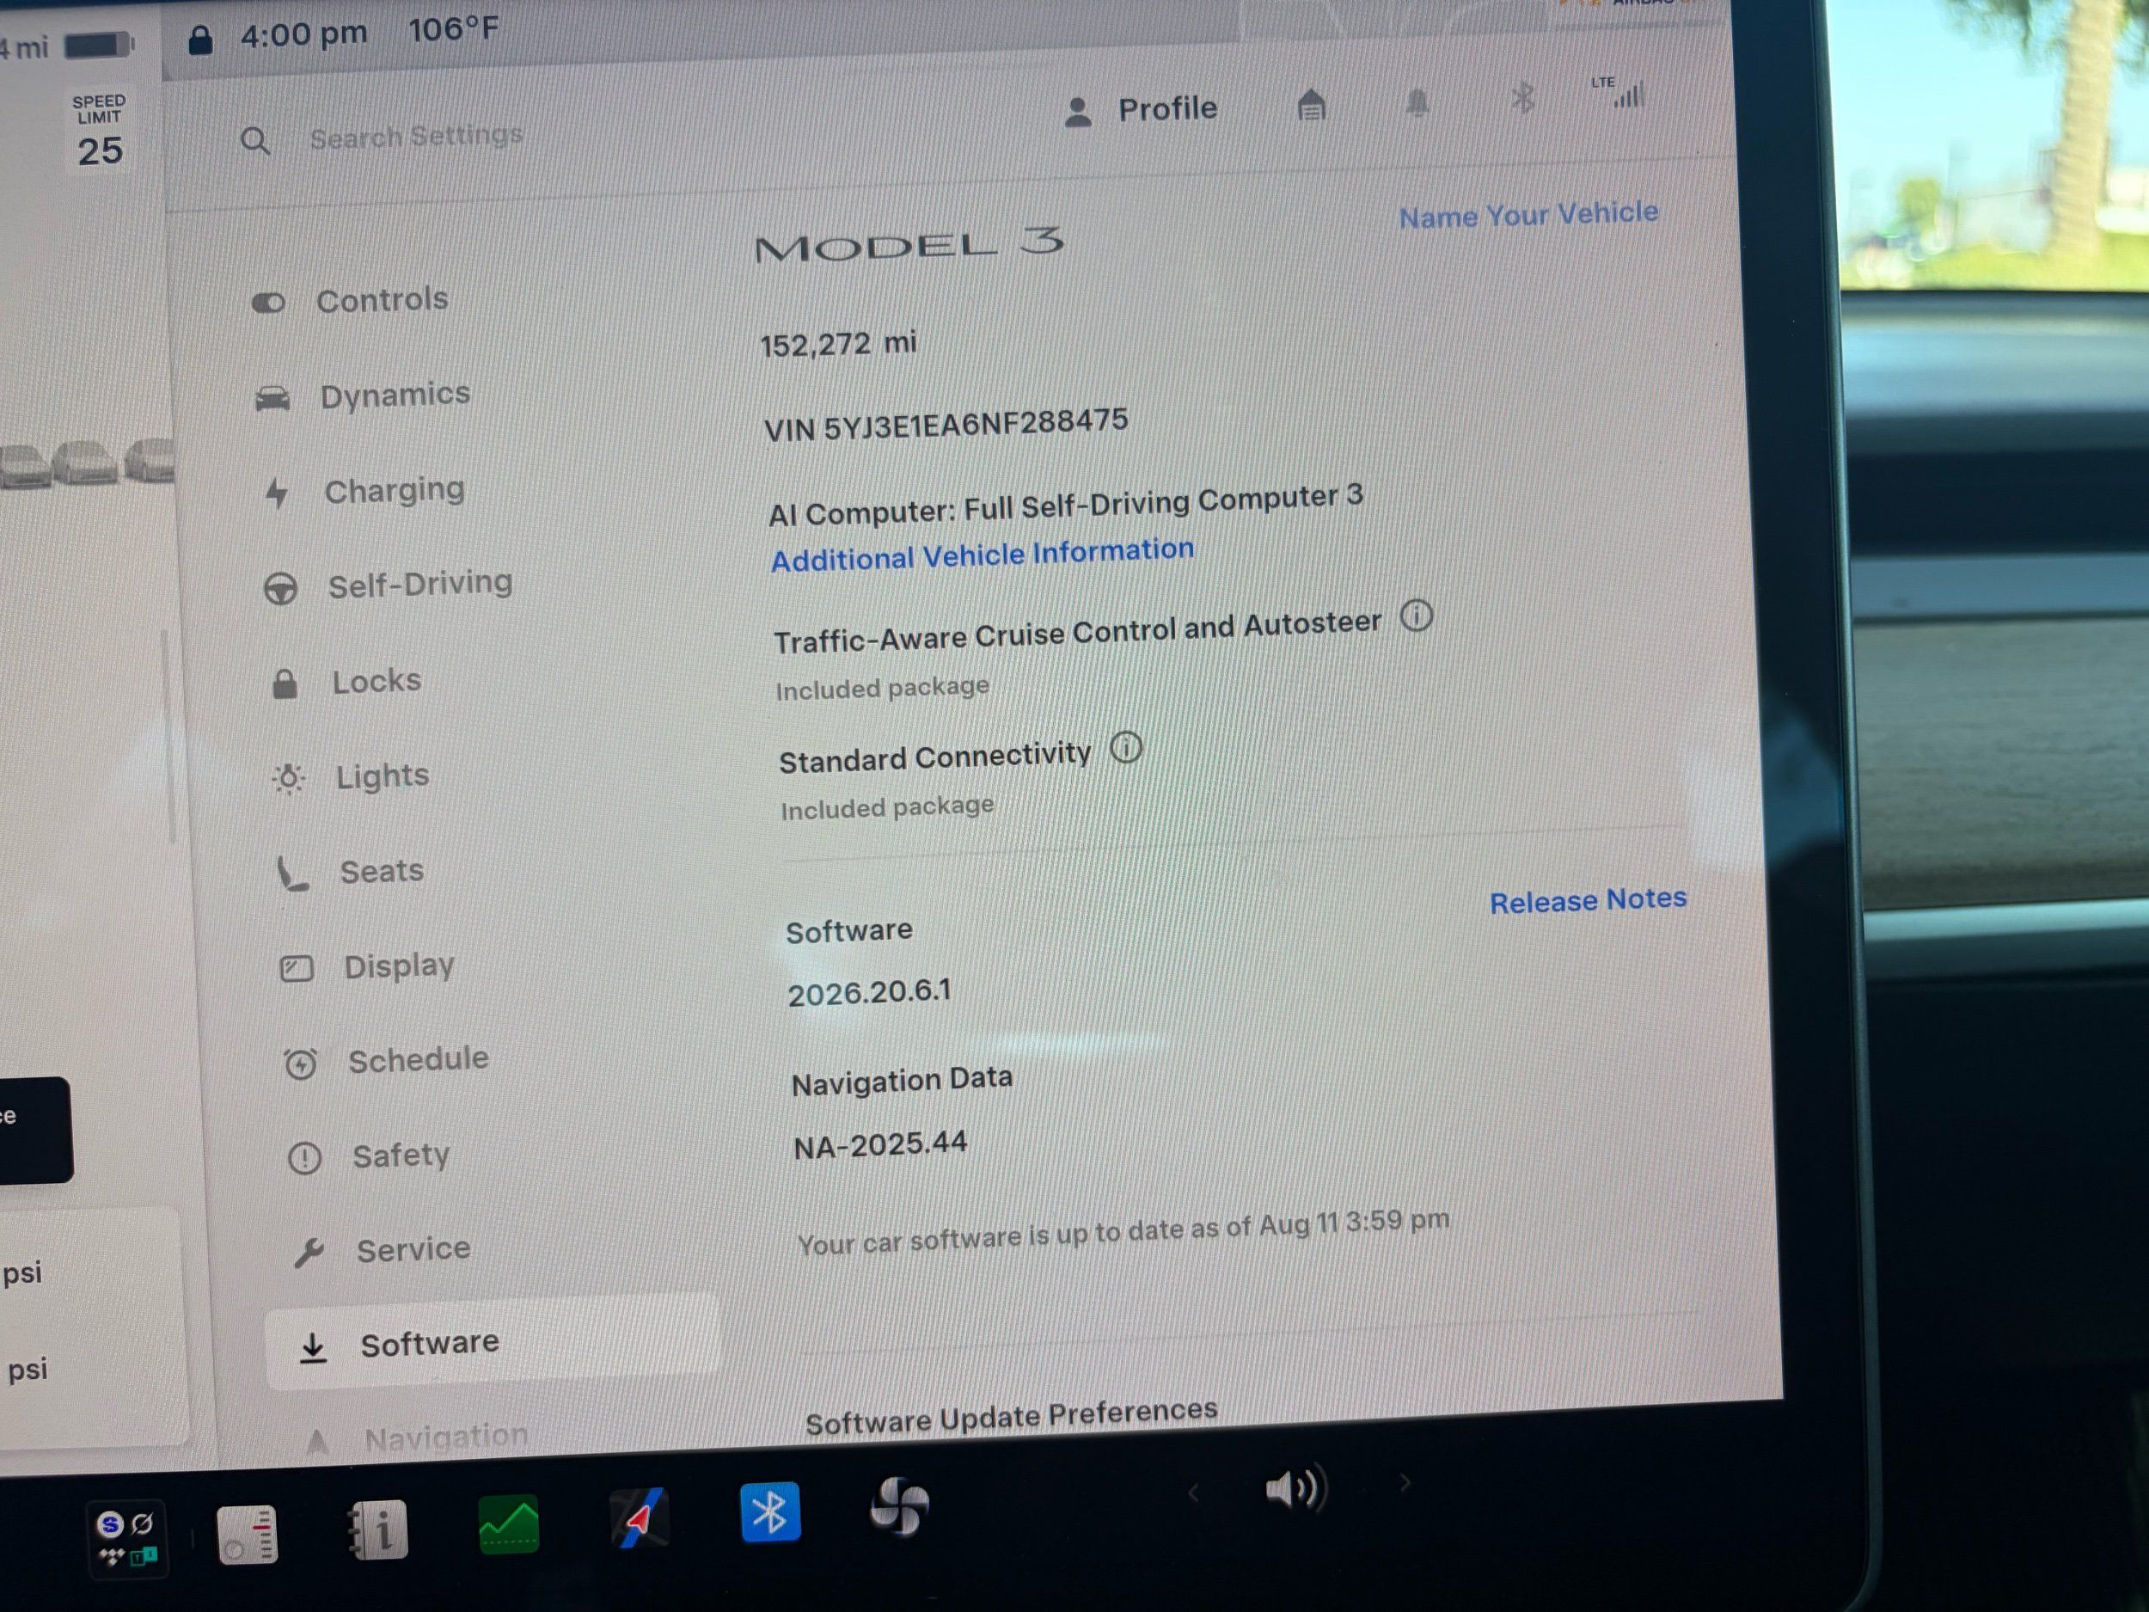Image resolution: width=2149 pixels, height=1612 pixels.
Task: Select the Charging menu item
Action: pyautogui.click(x=365, y=491)
